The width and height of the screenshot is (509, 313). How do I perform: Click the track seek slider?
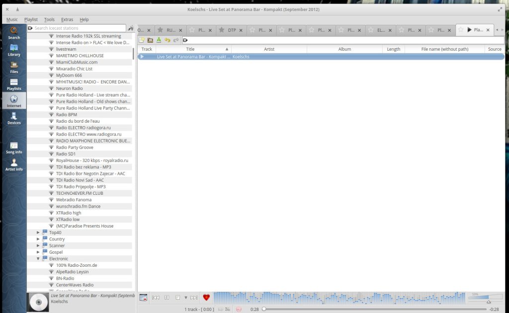(373, 309)
